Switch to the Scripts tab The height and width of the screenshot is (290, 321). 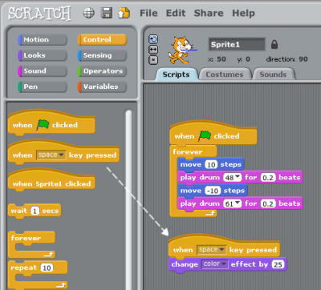[177, 75]
